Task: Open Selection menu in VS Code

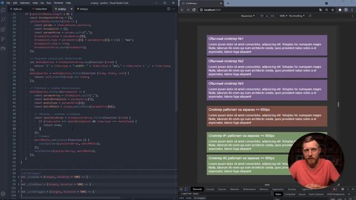Action: click(24, 3)
